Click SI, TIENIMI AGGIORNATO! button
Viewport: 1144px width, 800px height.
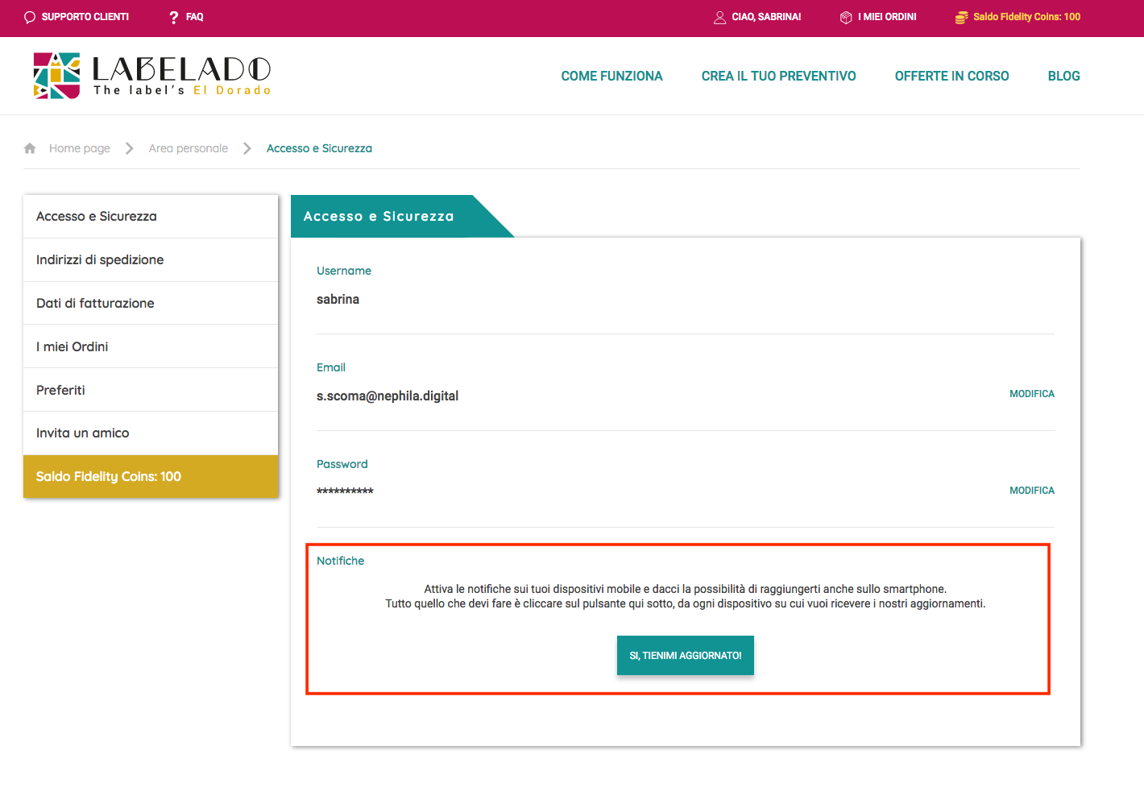pos(686,656)
